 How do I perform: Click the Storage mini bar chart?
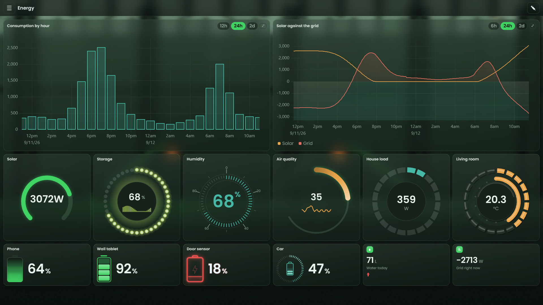pos(137,209)
